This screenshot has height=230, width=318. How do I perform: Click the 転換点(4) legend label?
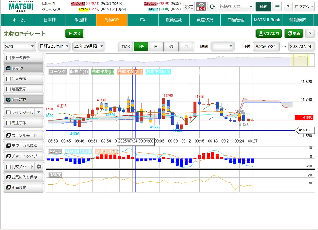click(79, 72)
